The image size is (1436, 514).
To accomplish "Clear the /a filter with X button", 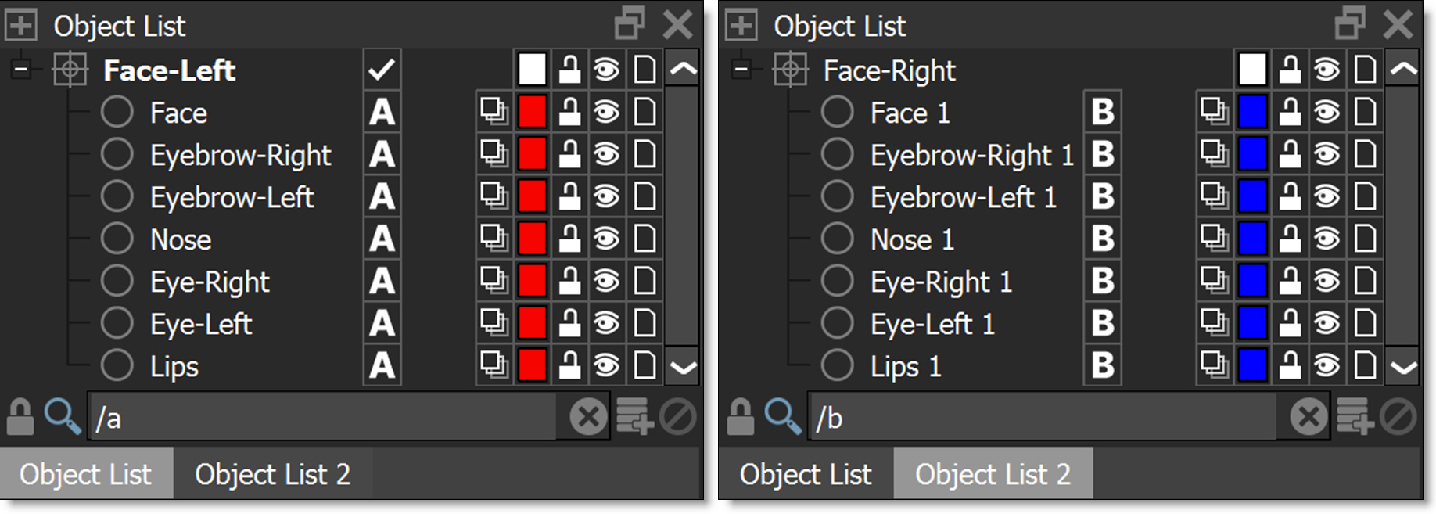I will tap(588, 416).
